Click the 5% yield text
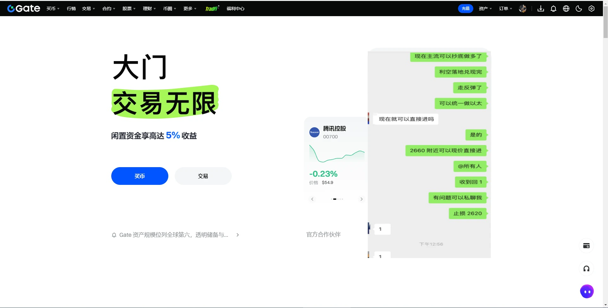This screenshot has height=308, width=608. [x=173, y=135]
